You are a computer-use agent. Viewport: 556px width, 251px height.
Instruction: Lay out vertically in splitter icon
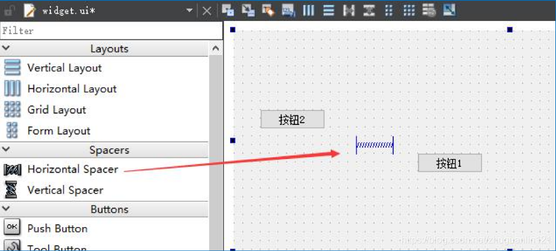[x=369, y=11]
